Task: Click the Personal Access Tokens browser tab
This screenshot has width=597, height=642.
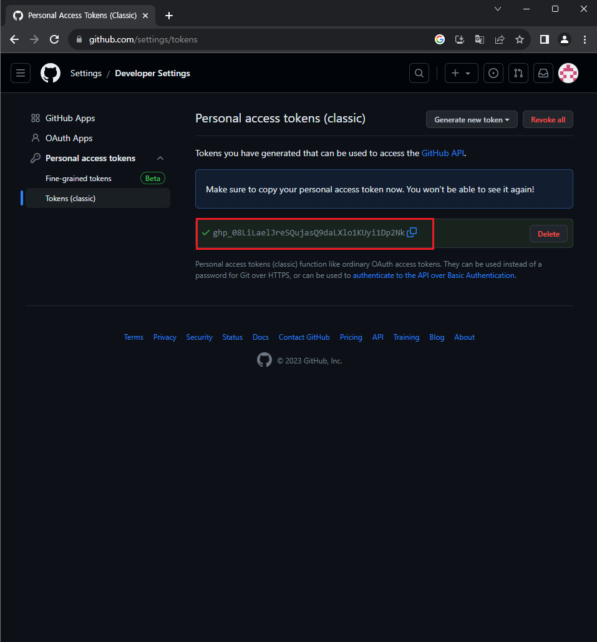Action: [80, 16]
